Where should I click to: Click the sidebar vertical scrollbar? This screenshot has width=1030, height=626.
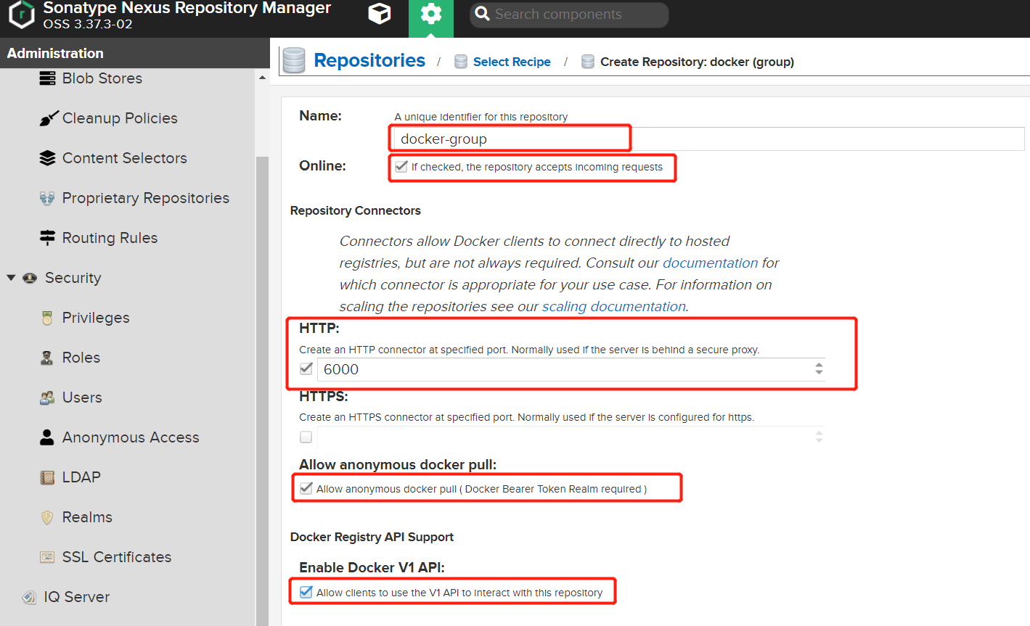[x=262, y=390]
